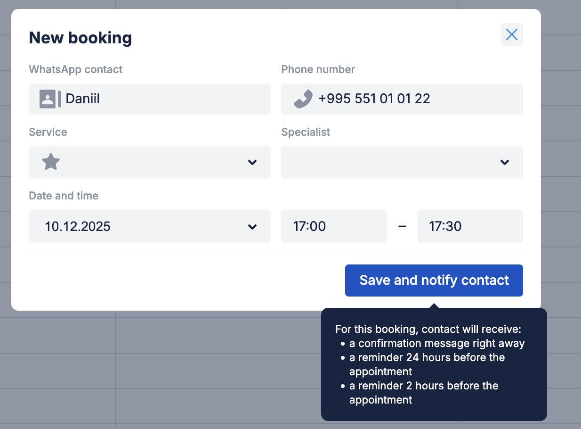The image size is (581, 429).
Task: Click the contact card icon beside Daniil
Action: [50, 99]
